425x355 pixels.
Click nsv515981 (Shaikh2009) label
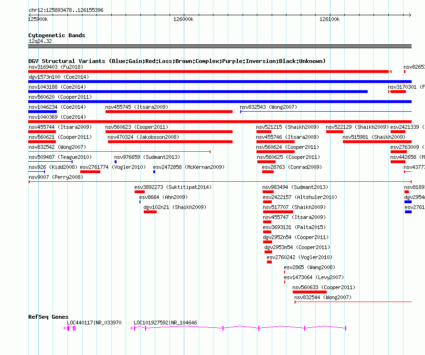coord(374,137)
